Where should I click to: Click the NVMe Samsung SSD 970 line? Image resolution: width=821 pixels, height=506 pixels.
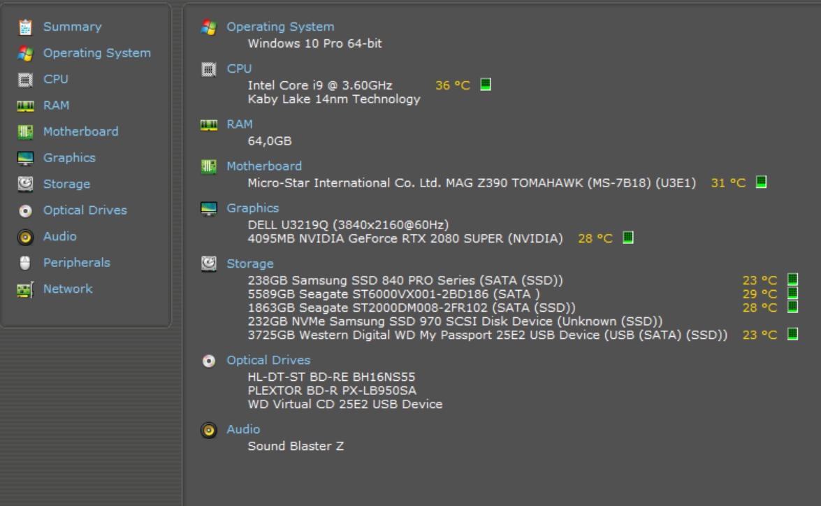(x=455, y=321)
